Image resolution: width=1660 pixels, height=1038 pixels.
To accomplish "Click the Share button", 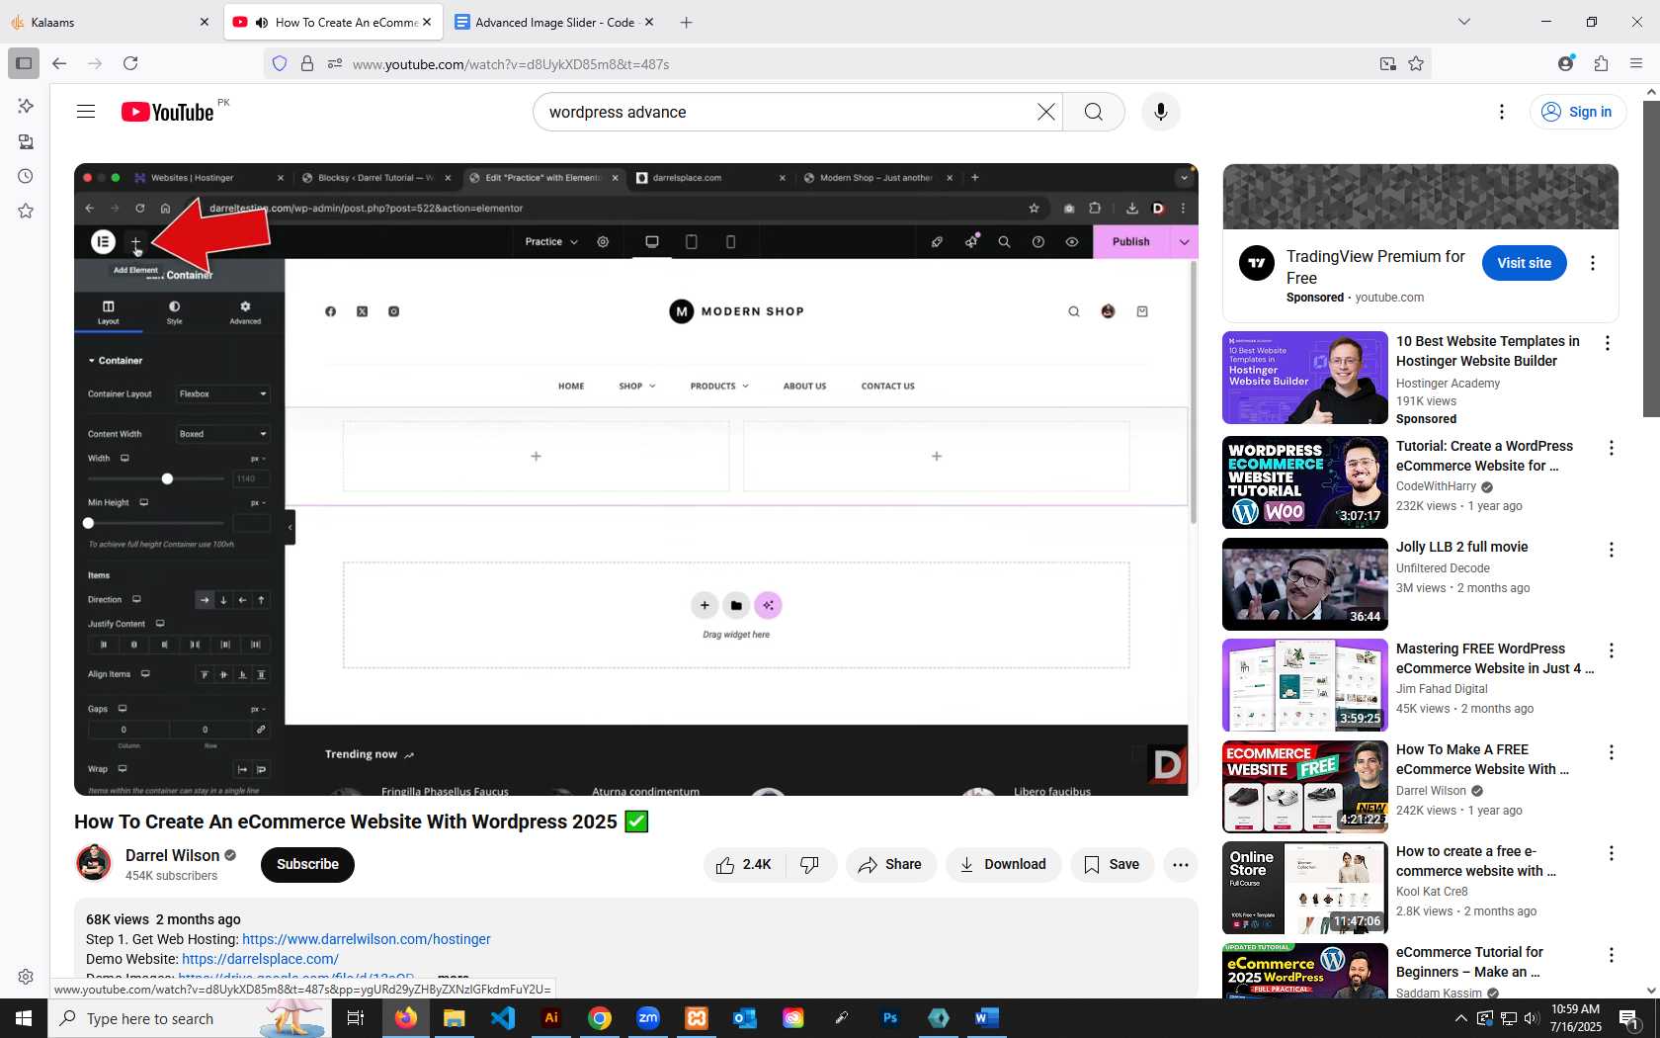I will click(x=889, y=864).
